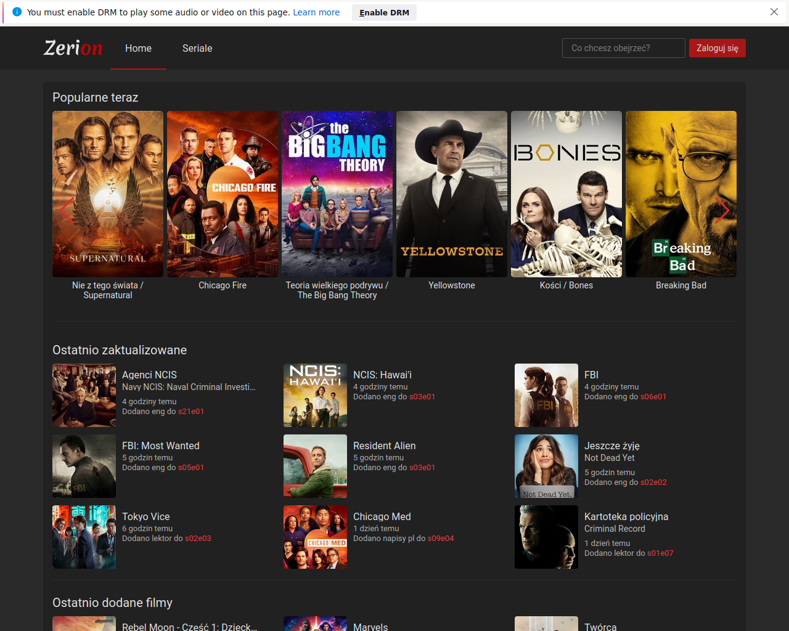789x631 pixels.
Task: Click the blue info icon in DRM notification
Action: pos(17,12)
